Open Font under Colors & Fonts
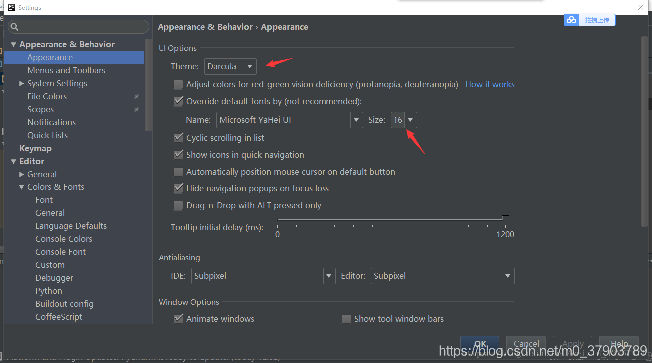 pos(44,200)
